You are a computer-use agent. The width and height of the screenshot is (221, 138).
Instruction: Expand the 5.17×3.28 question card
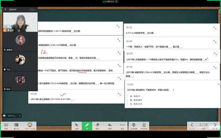click(214, 28)
